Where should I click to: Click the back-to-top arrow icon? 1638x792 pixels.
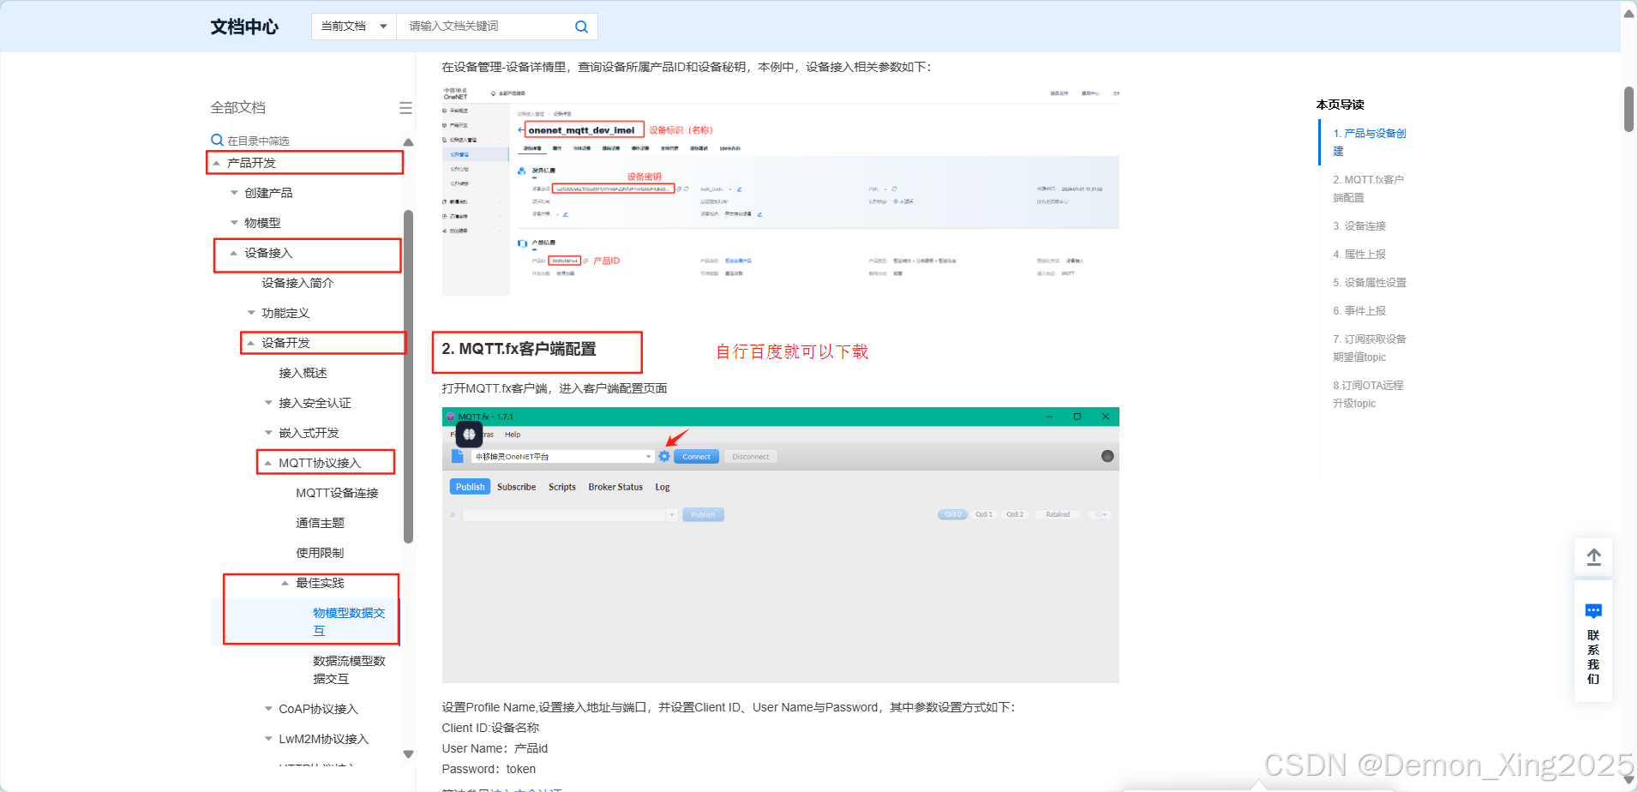[x=1593, y=557]
